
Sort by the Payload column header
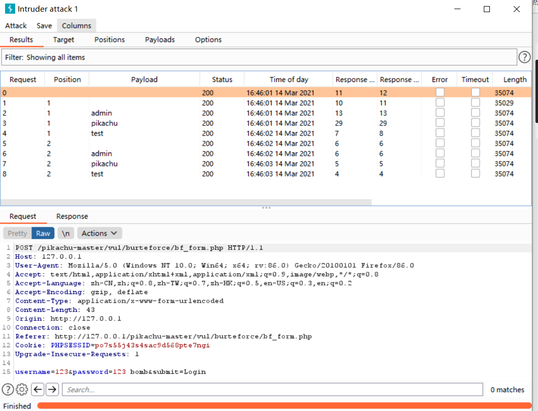[x=144, y=79]
